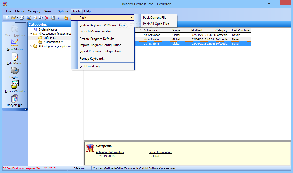The image size is (293, 173).
Task: Sort by the Modified column header
Action: pyautogui.click(x=203, y=30)
